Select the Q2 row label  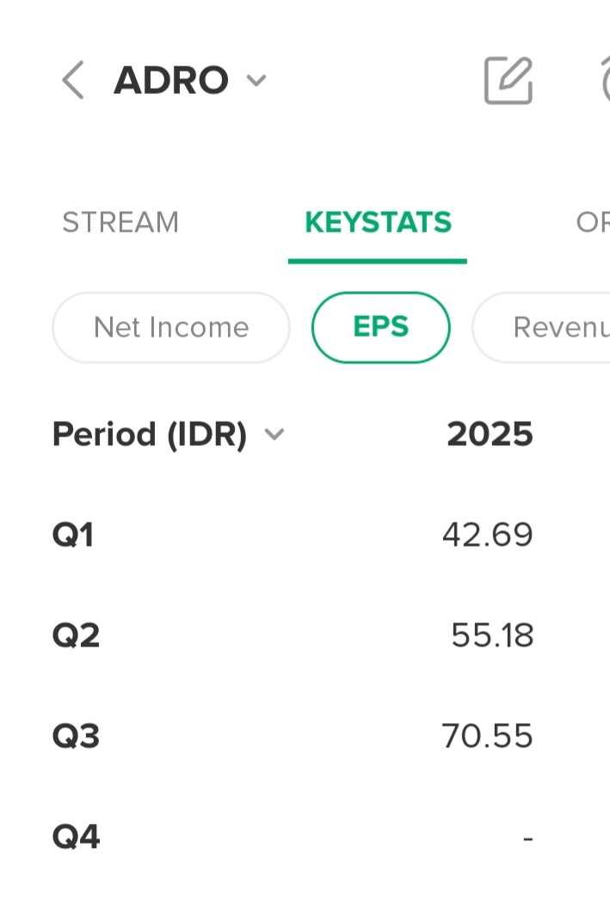[x=76, y=636]
